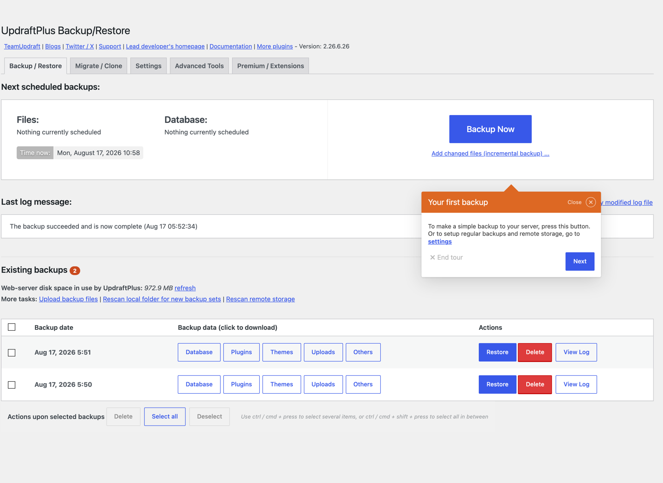Delete the Aug 17 5:50 backup
Screen dimensions: 663x483
535,385
